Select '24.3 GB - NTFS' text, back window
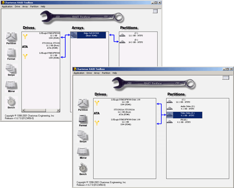Image resolution: width=234 pixels, height=188 pixels. (135, 43)
